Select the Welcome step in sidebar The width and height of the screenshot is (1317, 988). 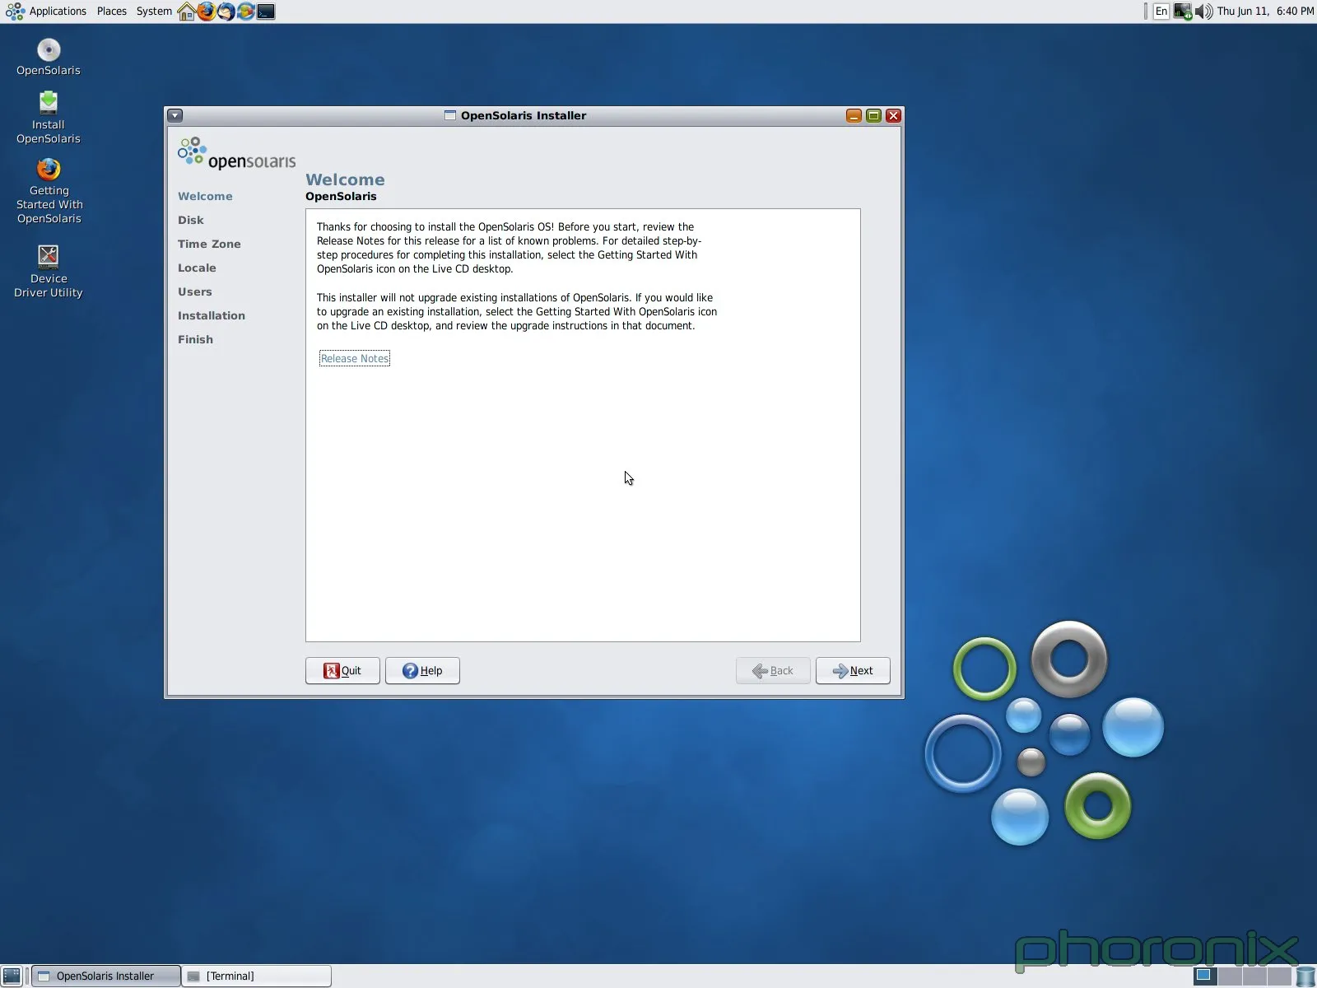coord(205,196)
